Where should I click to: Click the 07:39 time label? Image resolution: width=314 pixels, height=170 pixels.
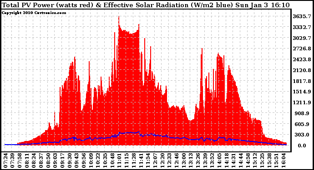[13, 161]
